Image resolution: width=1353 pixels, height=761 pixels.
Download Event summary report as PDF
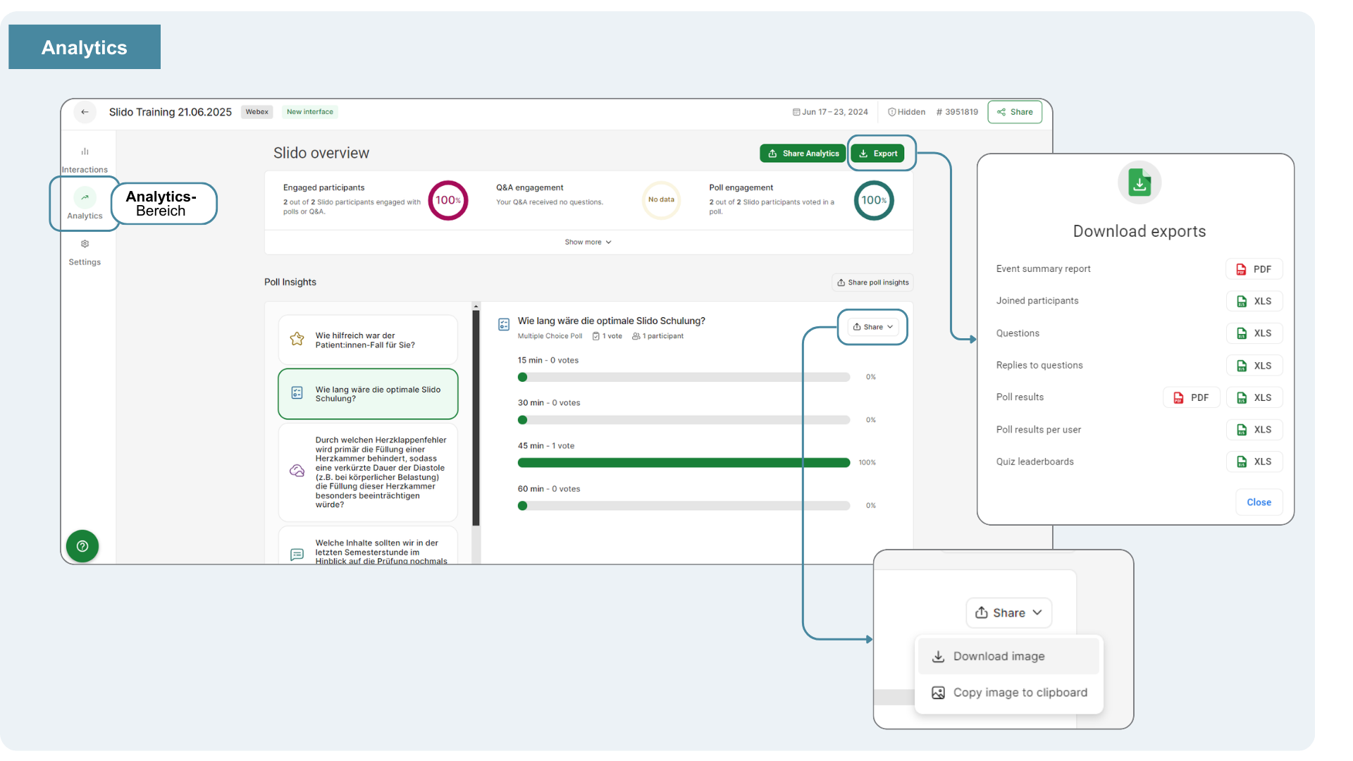tap(1254, 269)
